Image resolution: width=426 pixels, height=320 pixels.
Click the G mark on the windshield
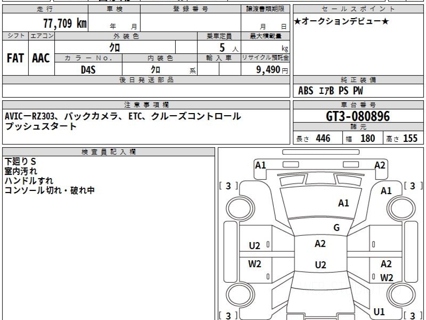click(x=337, y=228)
